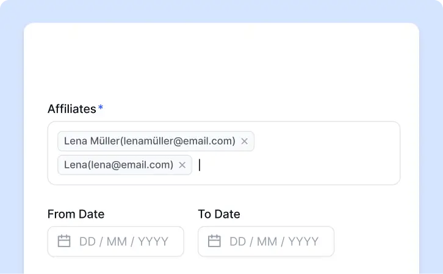Click the From Date label
The height and width of the screenshot is (274, 443).
tap(76, 214)
